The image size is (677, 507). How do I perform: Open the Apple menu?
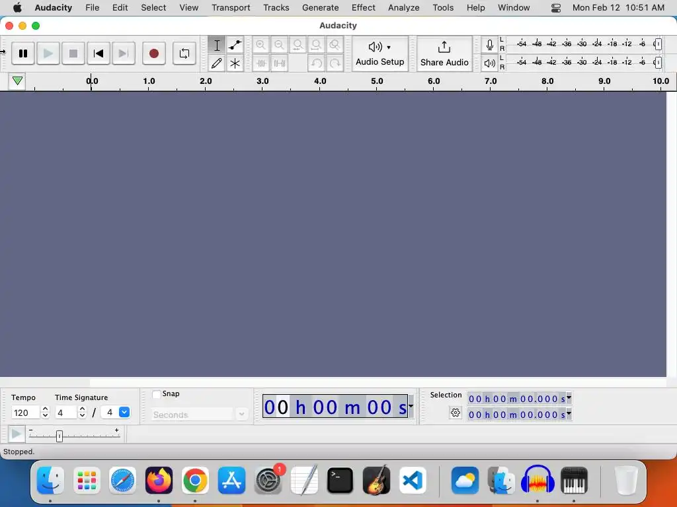(x=17, y=8)
